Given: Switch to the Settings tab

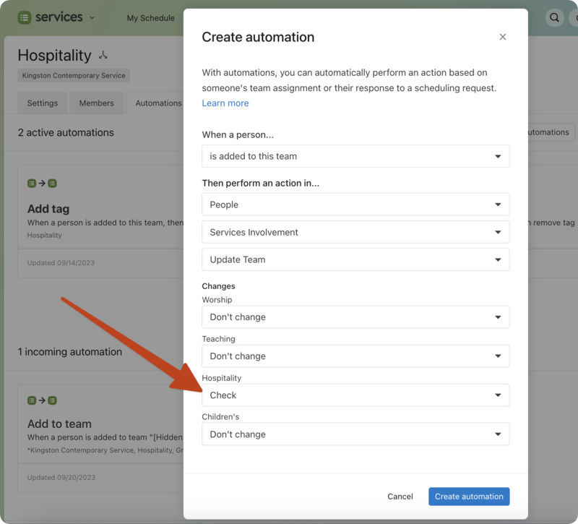Looking at the screenshot, I should [43, 103].
